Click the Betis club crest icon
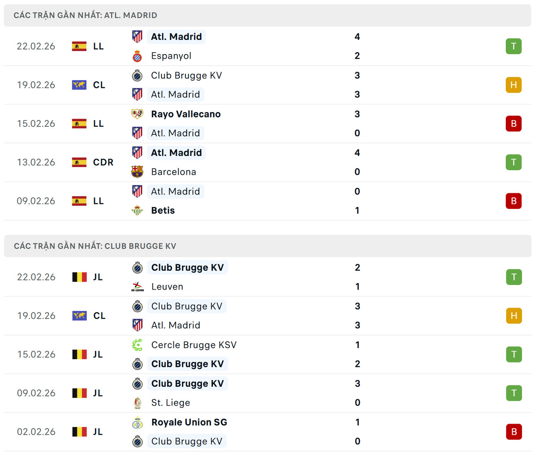 click(137, 210)
